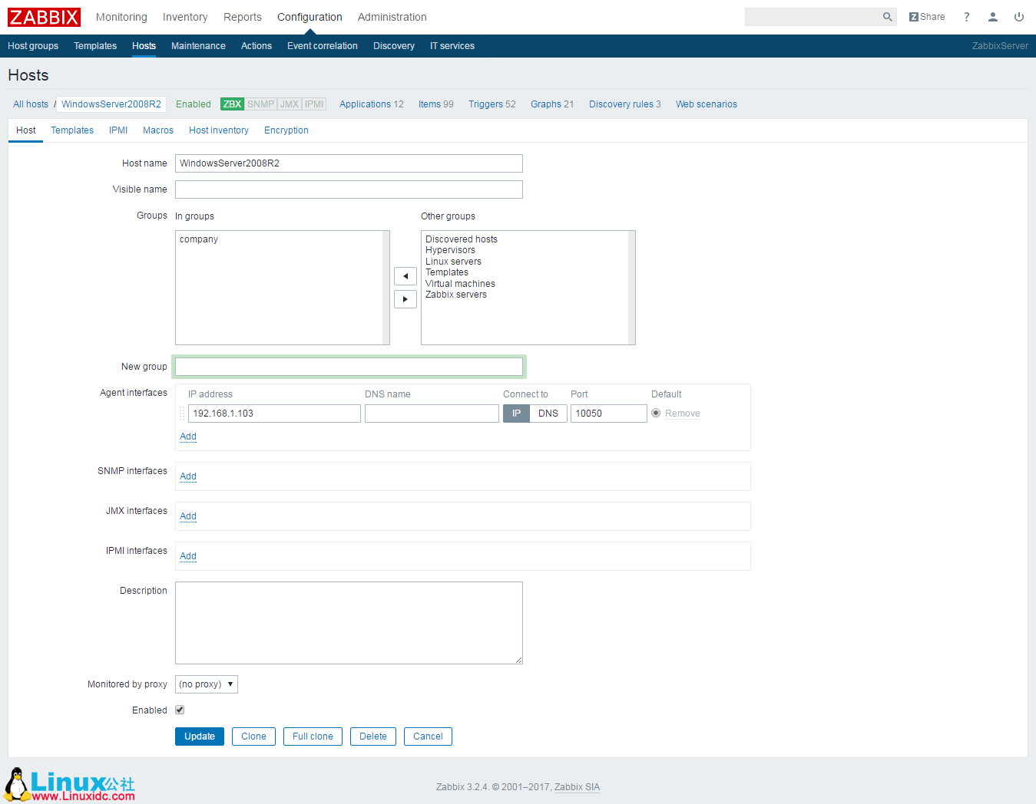Click the sign out power icon

1019,16
